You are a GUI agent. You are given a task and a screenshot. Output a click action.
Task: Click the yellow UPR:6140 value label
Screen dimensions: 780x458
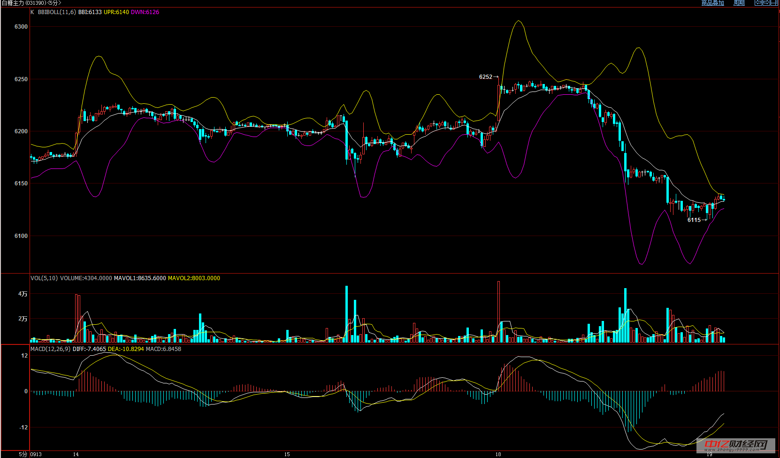pos(116,12)
